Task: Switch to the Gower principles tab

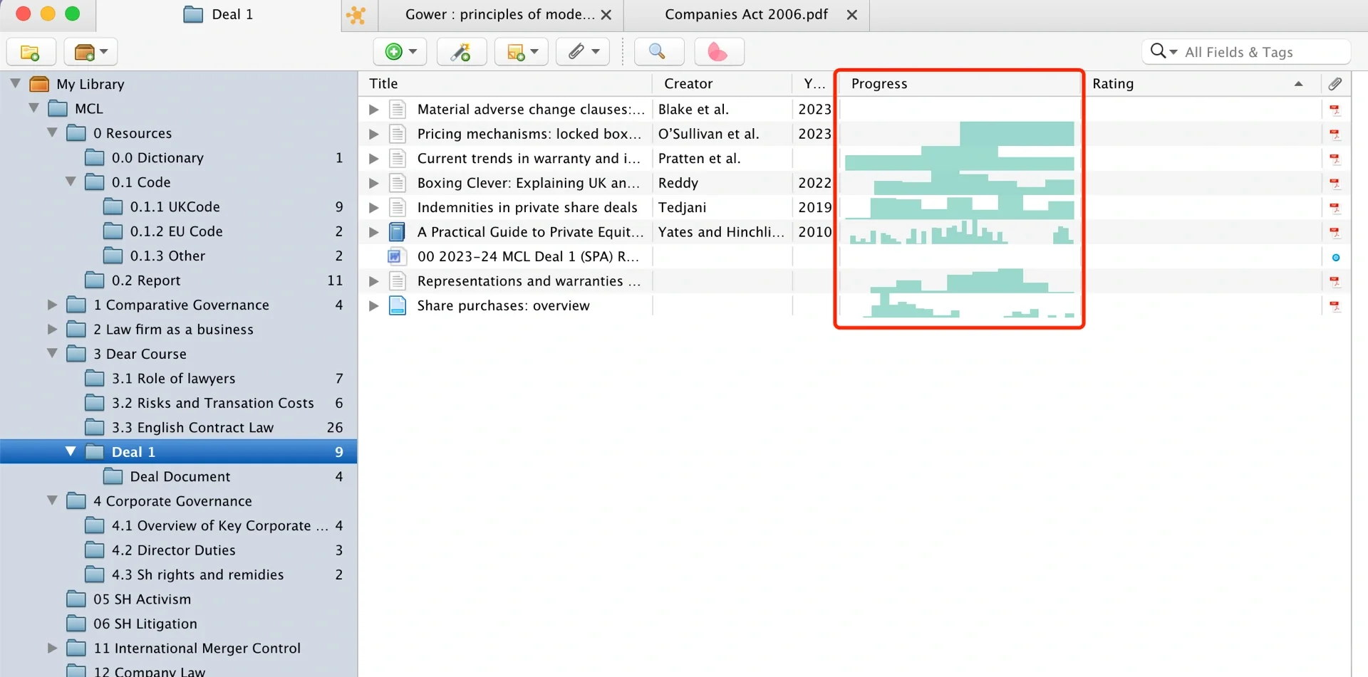Action: 499,15
